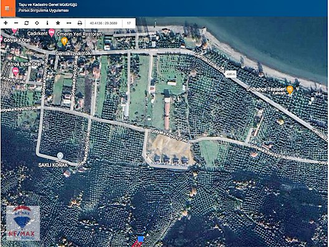Click the Ömerin Yeri Restoran marker
Viewport: 329px width, 247px height.
[x=64, y=41]
